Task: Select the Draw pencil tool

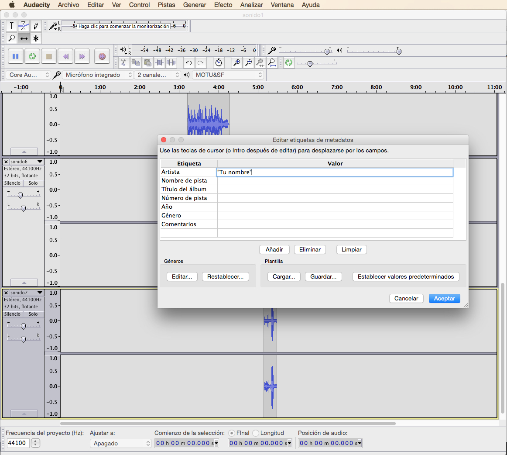Action: pyautogui.click(x=36, y=26)
